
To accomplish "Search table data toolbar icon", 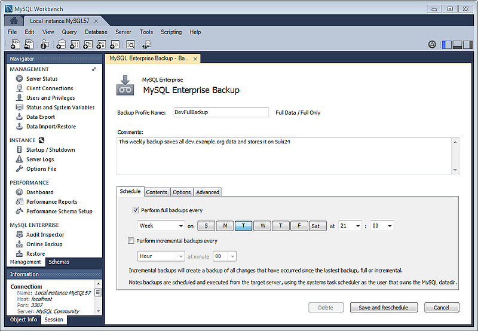I will [x=130, y=44].
